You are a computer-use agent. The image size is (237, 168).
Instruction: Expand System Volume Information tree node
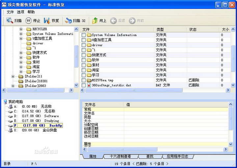click(x=21, y=34)
